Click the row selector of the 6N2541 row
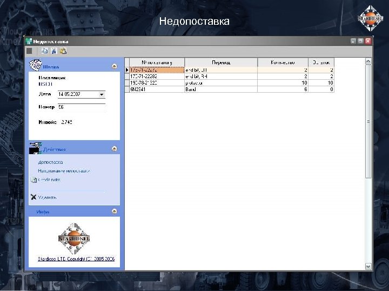This screenshot has width=389, height=291. tap(127, 89)
